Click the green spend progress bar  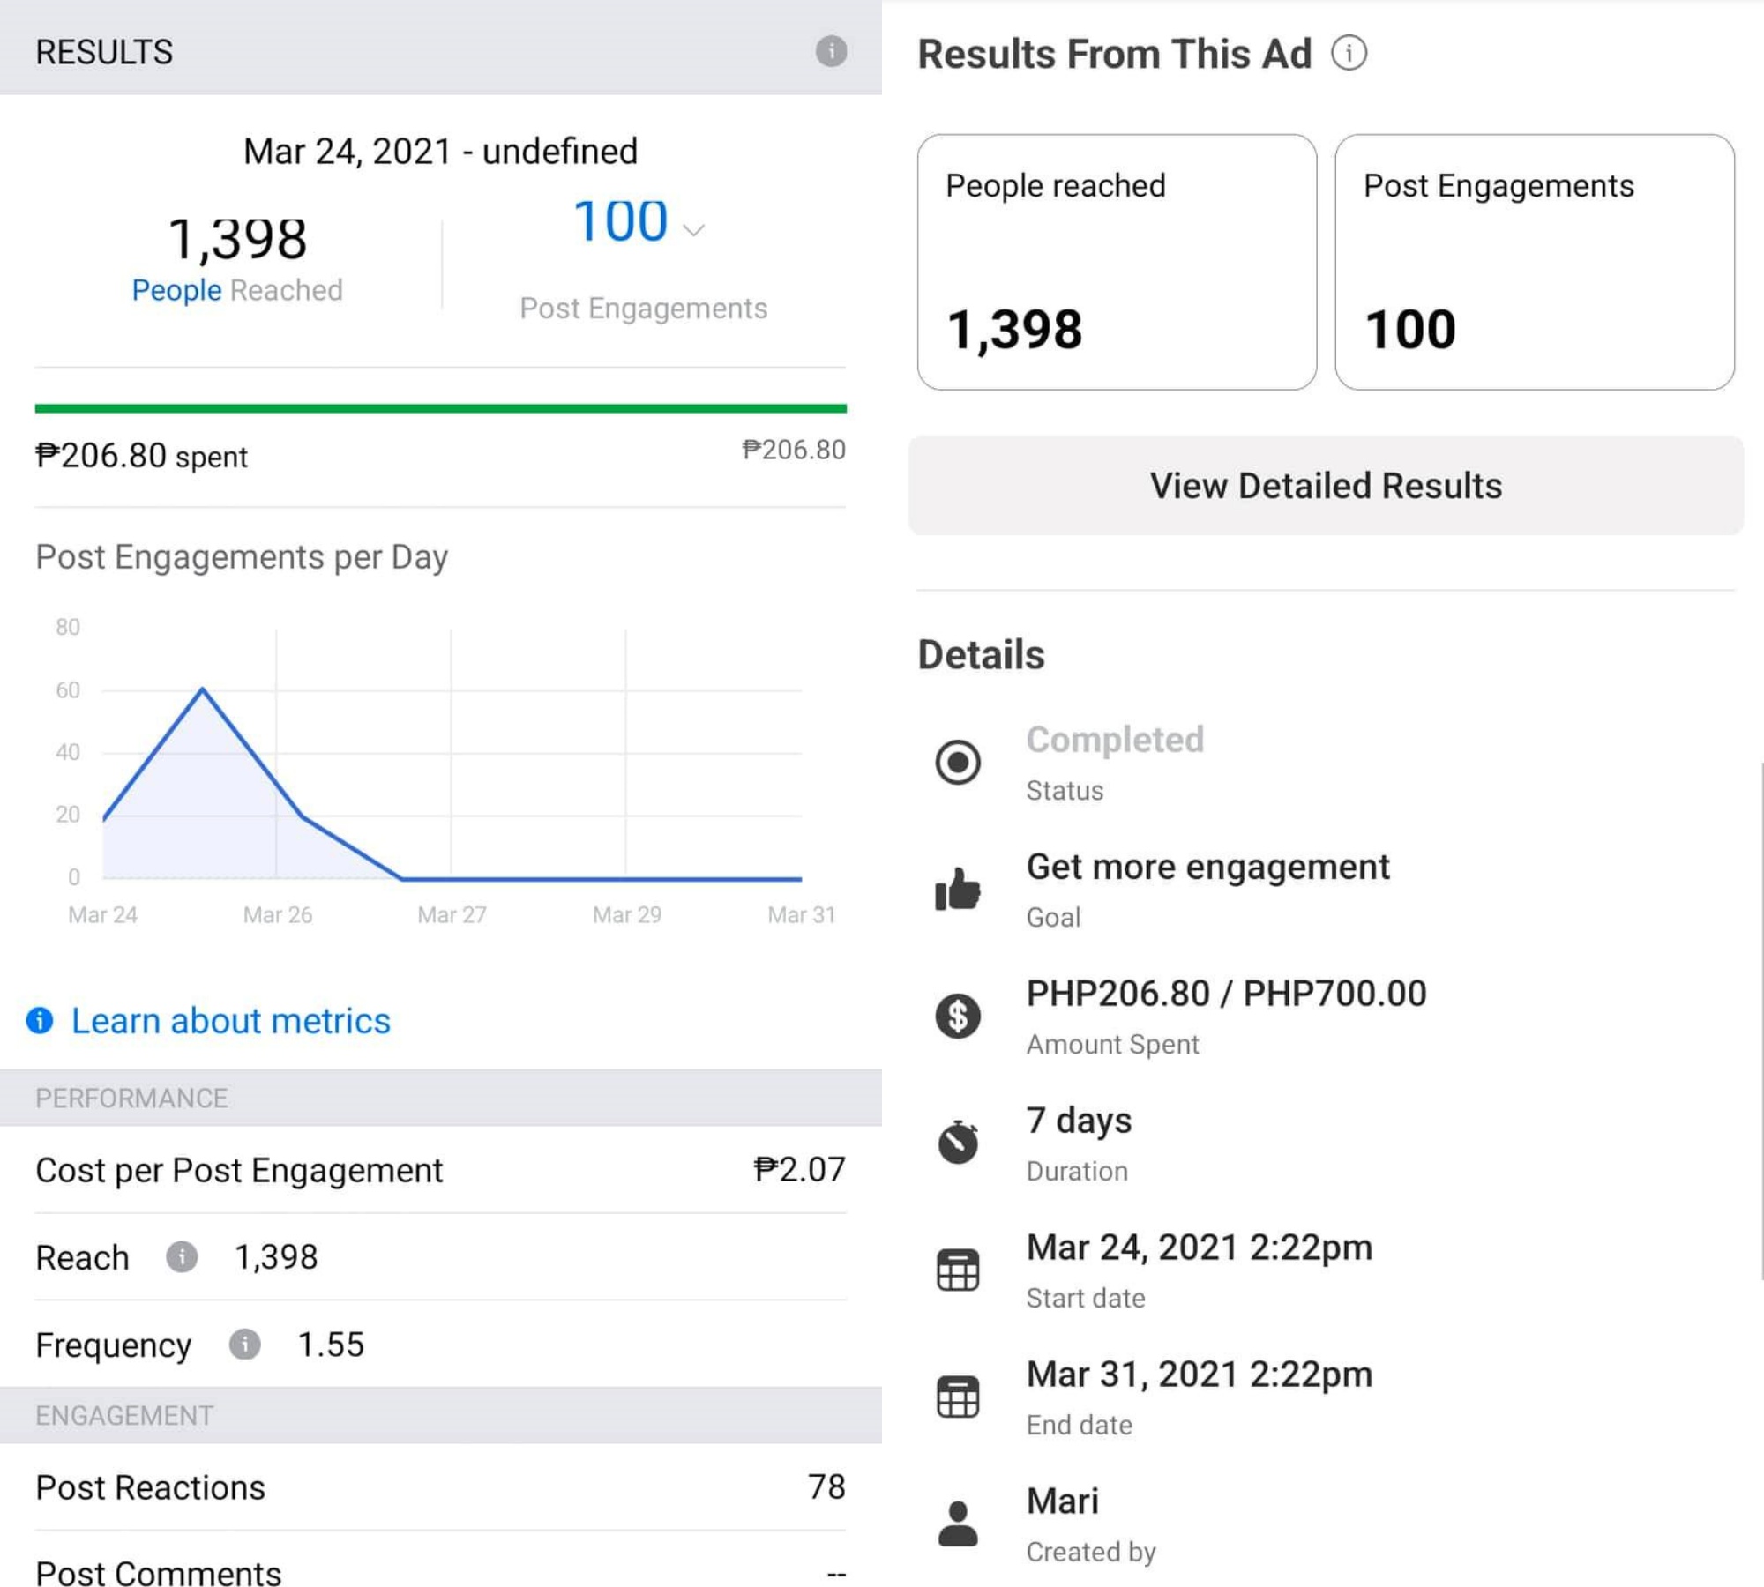440,408
